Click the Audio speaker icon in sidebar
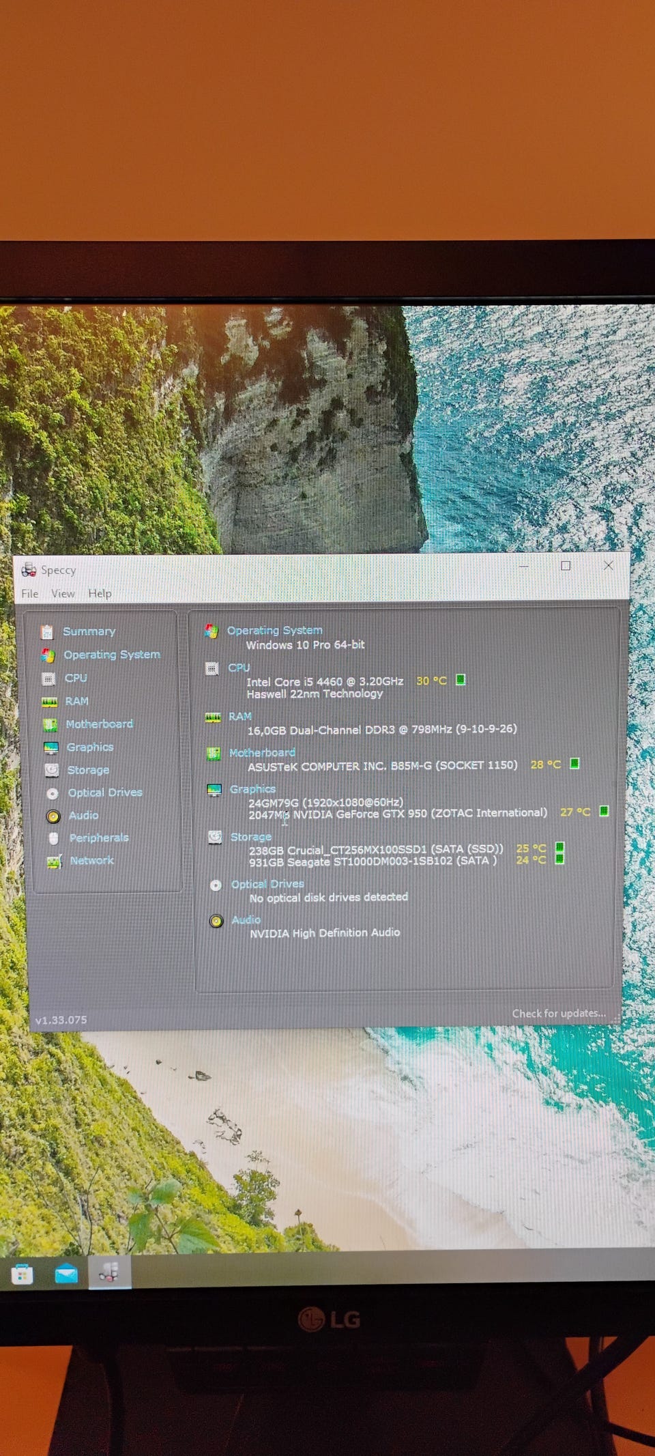Image resolution: width=655 pixels, height=1456 pixels. click(x=53, y=816)
